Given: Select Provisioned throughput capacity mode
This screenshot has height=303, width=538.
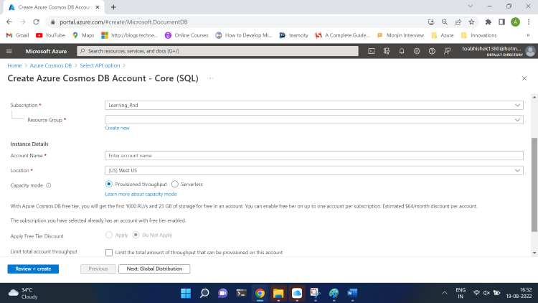Looking at the screenshot, I should (x=109, y=184).
